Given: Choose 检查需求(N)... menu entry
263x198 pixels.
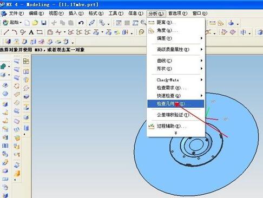Looking at the screenshot, I should (176, 88).
